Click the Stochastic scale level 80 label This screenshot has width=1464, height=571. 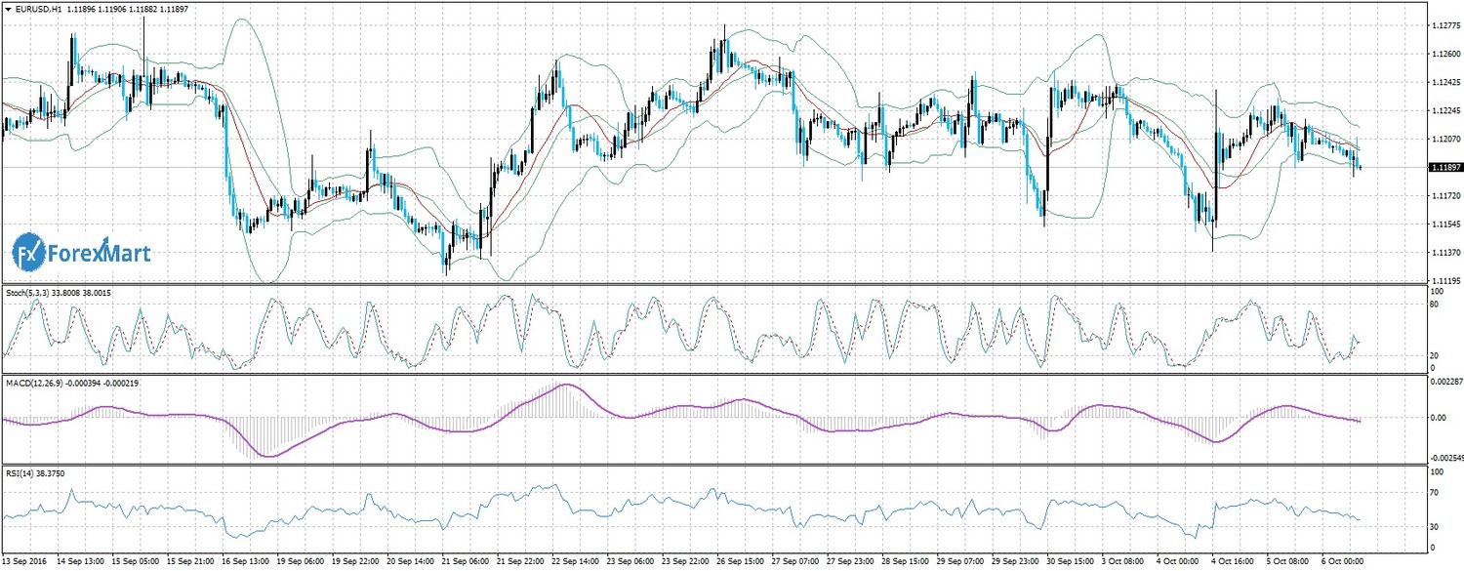pos(1434,305)
